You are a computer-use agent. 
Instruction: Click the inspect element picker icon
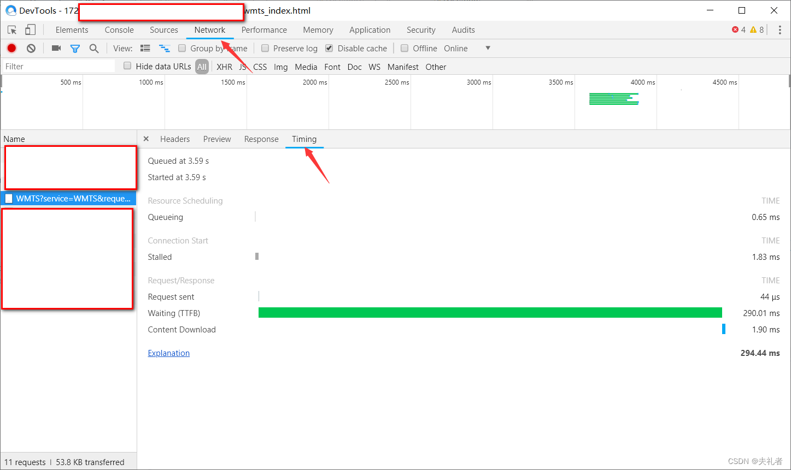tap(12, 30)
